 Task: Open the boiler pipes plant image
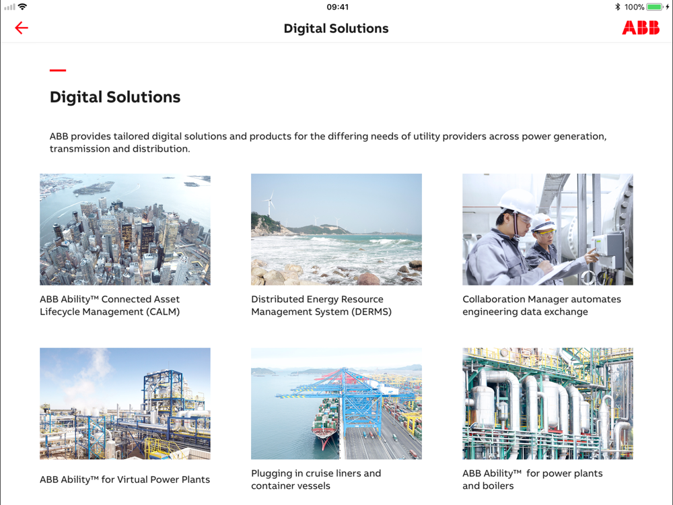pyautogui.click(x=548, y=403)
